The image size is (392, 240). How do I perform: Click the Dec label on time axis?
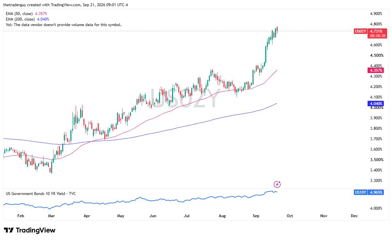(354, 216)
